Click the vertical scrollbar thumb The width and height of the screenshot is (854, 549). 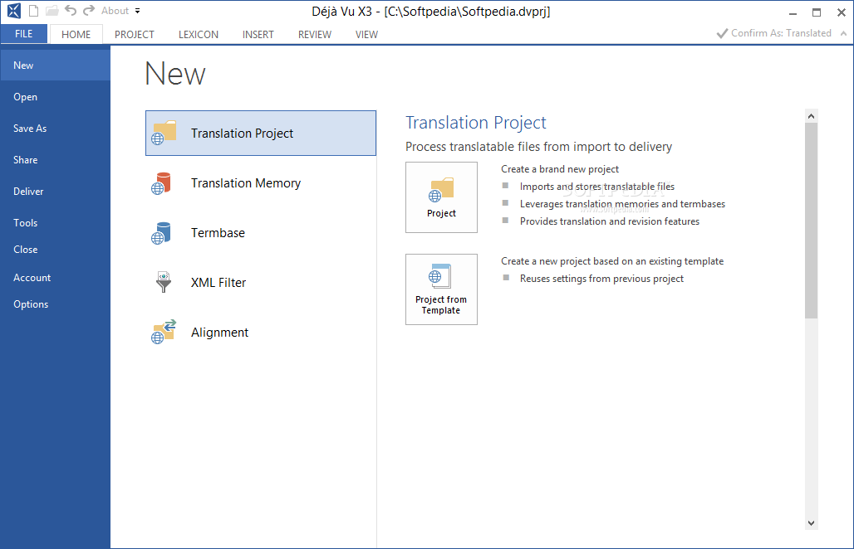click(x=811, y=221)
